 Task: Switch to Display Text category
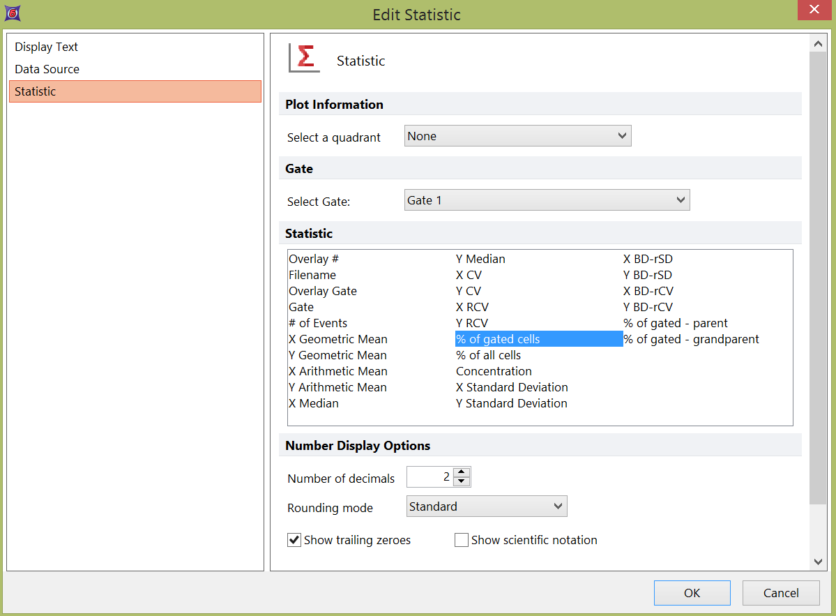(x=47, y=47)
